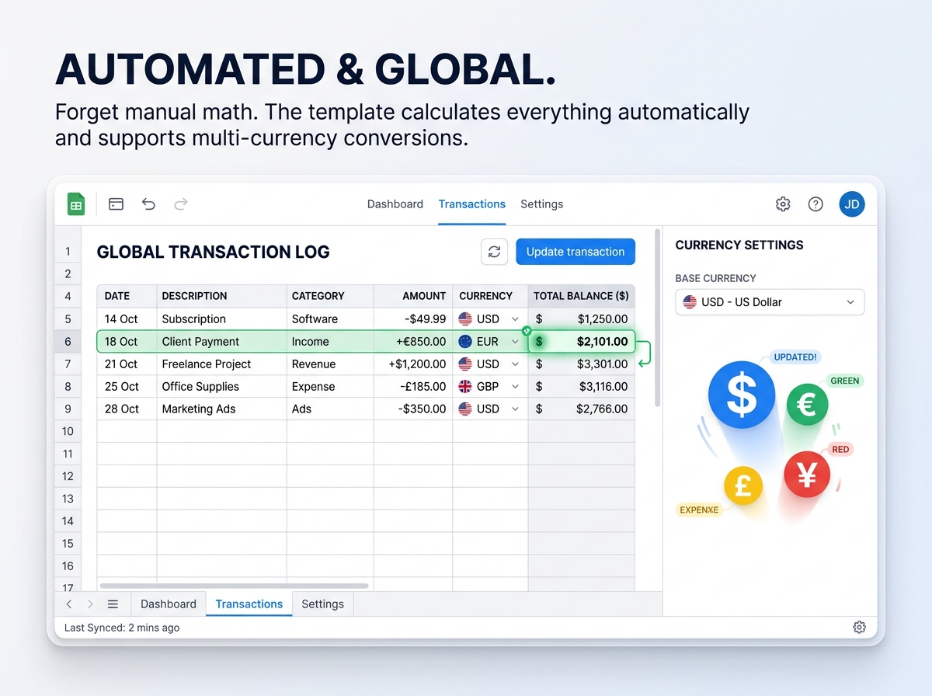Click the refresh icon beside Update transaction
This screenshot has width=932, height=696.
point(494,252)
